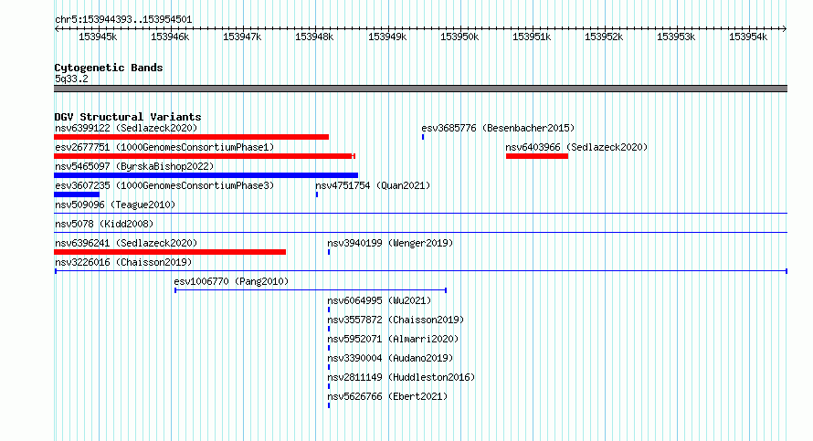Click the left arrow end of the ruler
This screenshot has height=441, width=813.
[x=57, y=28]
